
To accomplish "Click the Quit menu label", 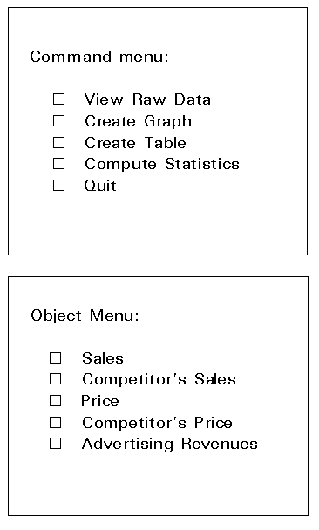I will point(100,186).
